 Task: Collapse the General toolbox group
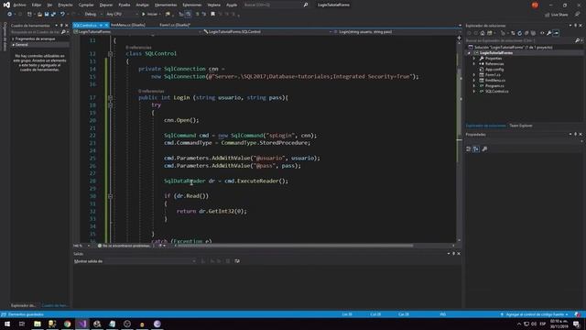[13, 45]
